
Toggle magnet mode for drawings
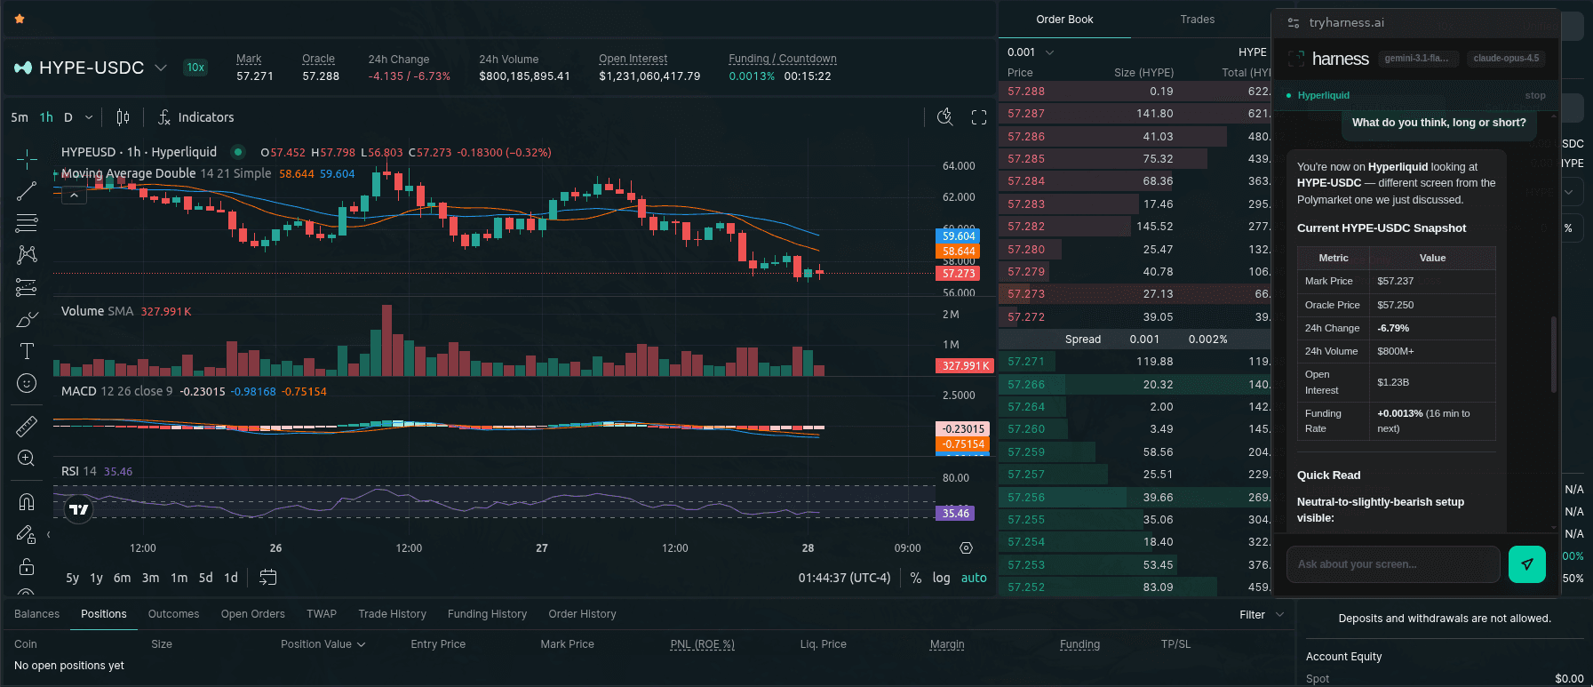click(x=27, y=502)
